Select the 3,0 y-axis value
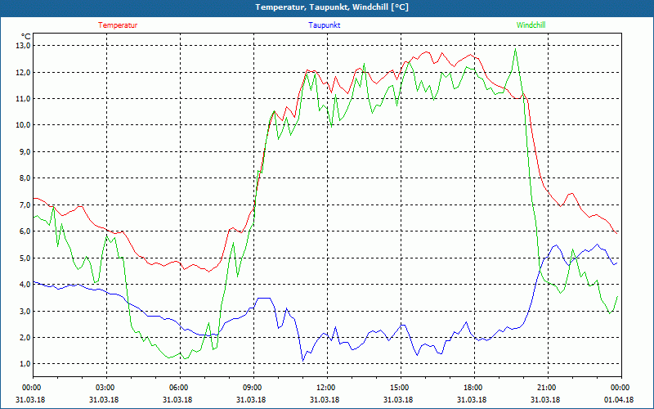This screenshot has width=654, height=409. pos(25,311)
